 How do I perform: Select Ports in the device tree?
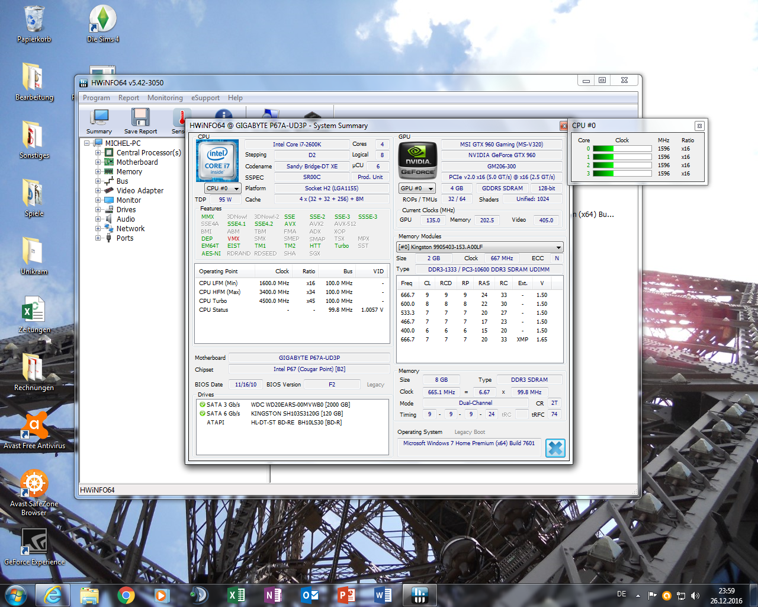pyautogui.click(x=125, y=238)
